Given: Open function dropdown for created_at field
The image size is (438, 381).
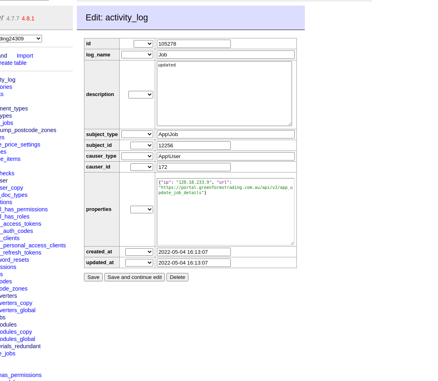Looking at the screenshot, I should coord(139,252).
